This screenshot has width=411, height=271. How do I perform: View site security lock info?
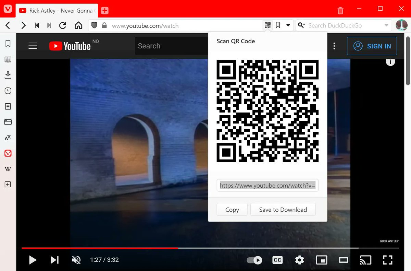pyautogui.click(x=104, y=25)
